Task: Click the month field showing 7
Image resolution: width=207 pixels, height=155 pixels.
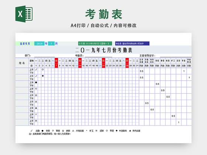Action: click(x=51, y=44)
